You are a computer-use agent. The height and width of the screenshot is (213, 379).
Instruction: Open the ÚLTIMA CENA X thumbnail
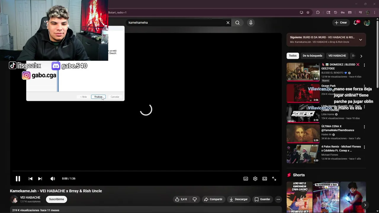coord(303,134)
